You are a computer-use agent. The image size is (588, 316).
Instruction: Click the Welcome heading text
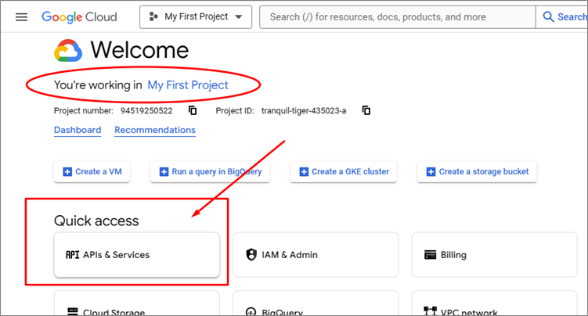(x=139, y=50)
